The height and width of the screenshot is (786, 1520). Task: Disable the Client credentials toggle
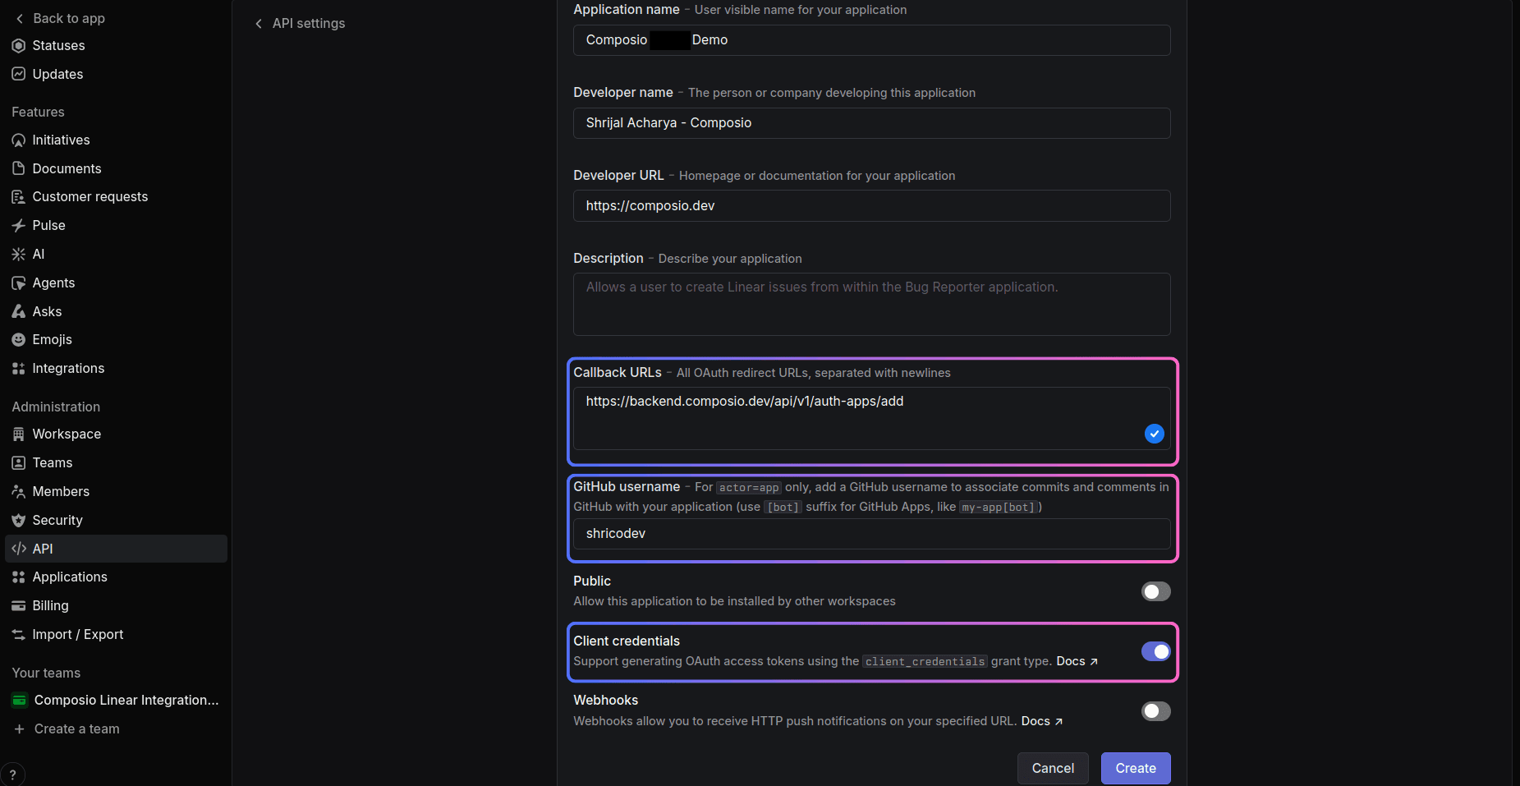[x=1155, y=651]
